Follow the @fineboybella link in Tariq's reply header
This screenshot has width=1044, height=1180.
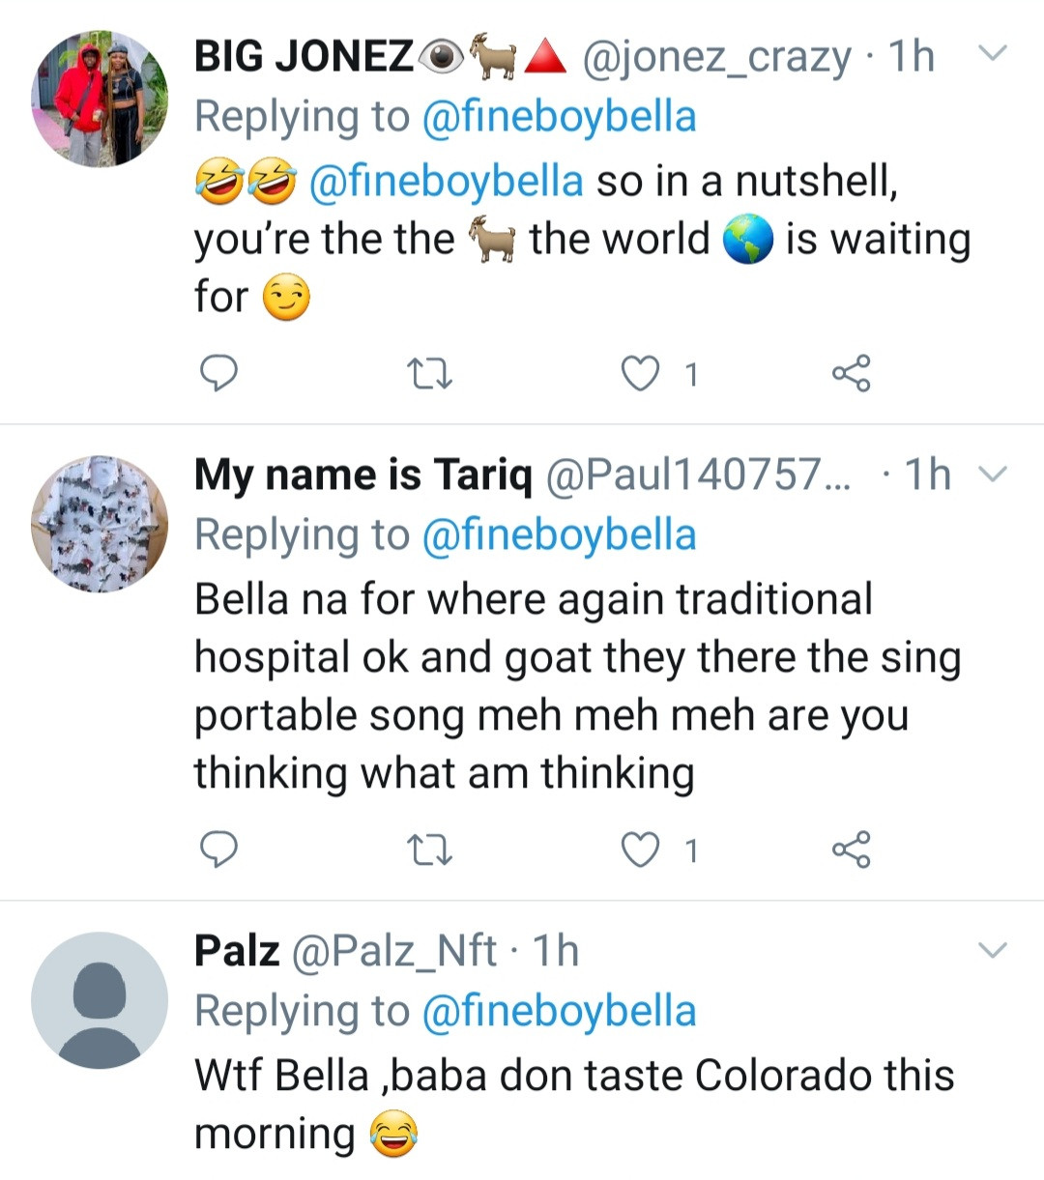(560, 534)
